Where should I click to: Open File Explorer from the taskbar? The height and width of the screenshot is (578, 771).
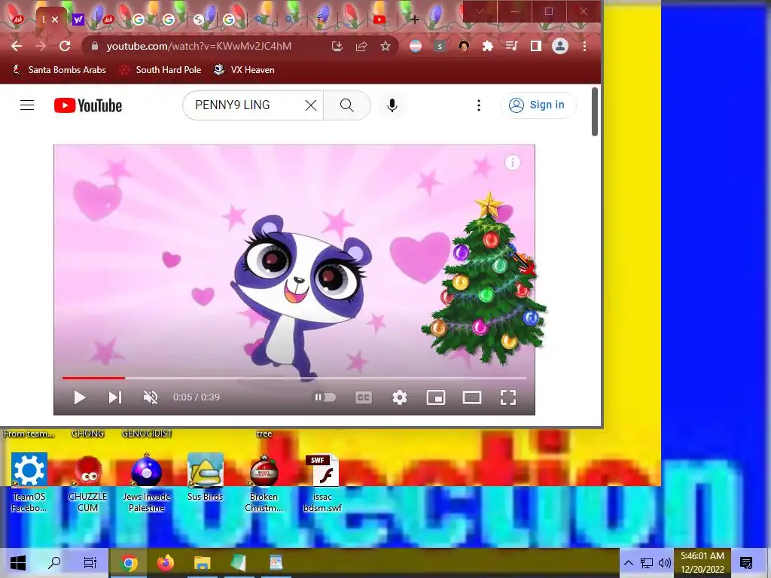[x=202, y=563]
